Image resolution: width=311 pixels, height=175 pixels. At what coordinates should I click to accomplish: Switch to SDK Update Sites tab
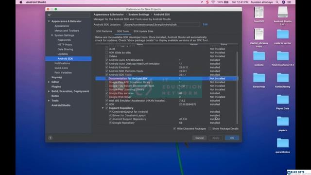[143, 31]
